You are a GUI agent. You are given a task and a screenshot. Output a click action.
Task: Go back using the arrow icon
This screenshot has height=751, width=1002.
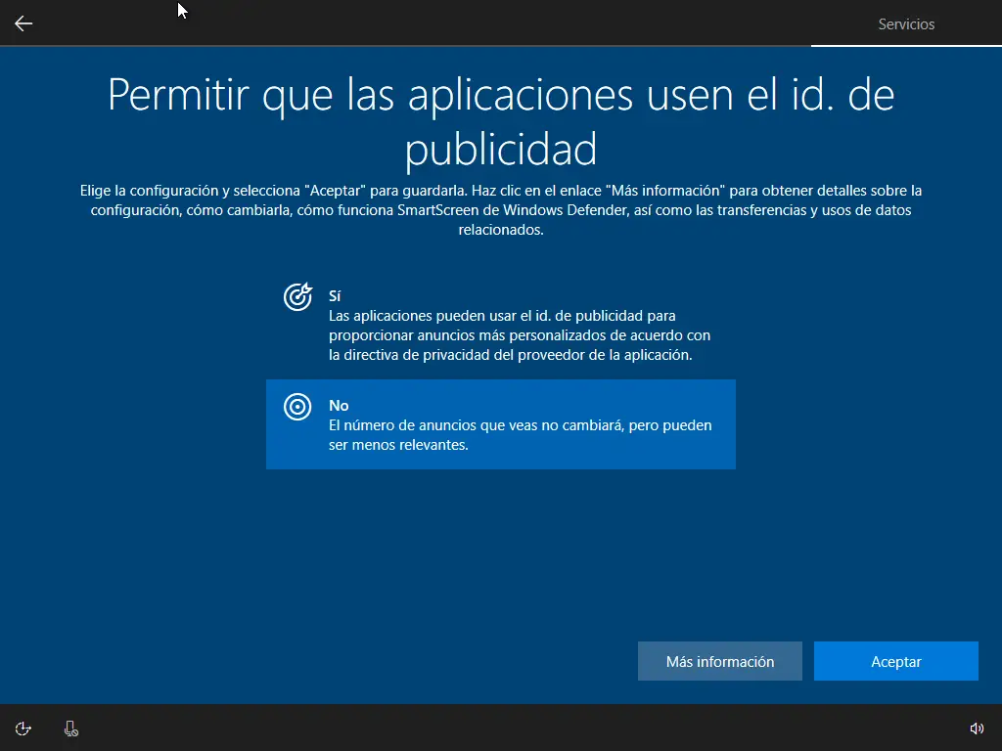(23, 23)
